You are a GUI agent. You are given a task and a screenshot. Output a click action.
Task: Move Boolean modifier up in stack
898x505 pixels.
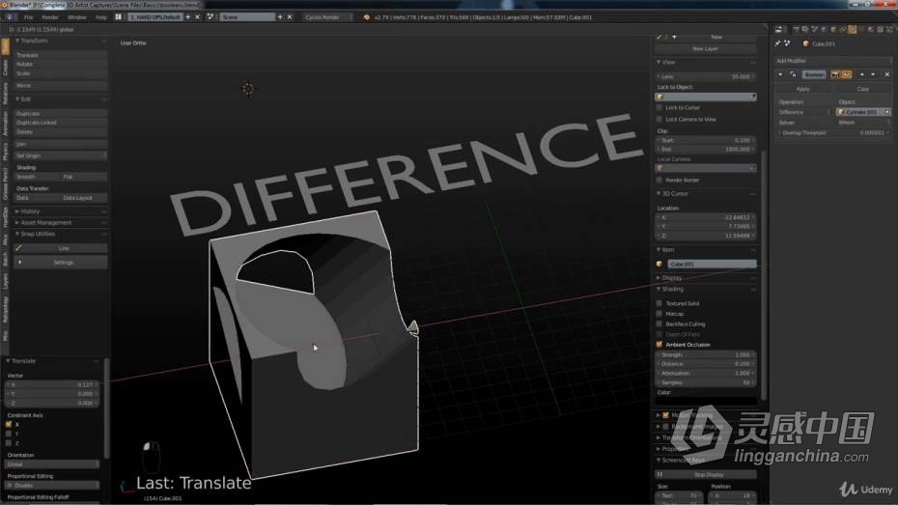(862, 74)
